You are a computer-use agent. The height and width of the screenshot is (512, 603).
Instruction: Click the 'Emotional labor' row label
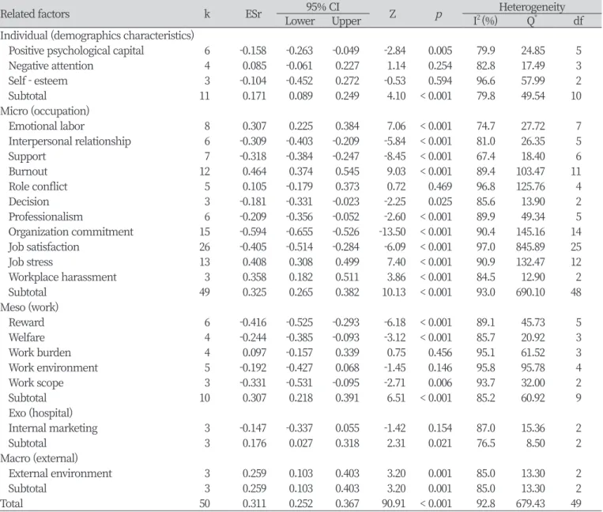click(x=47, y=126)
